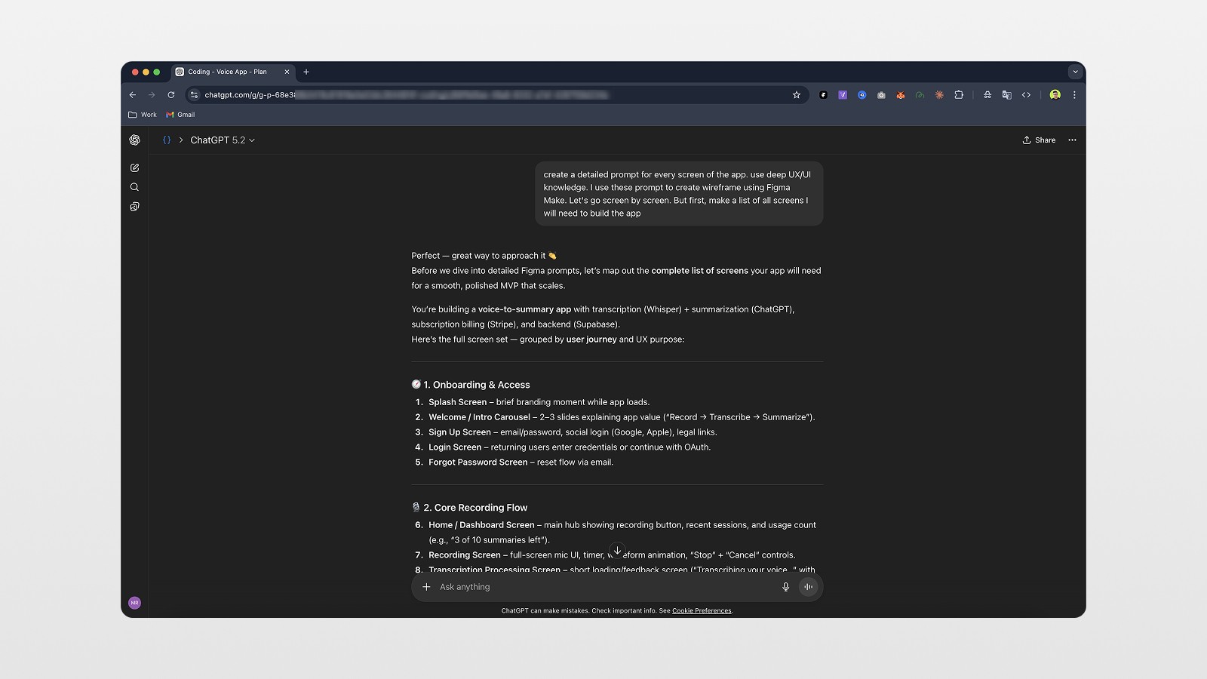Click the "1. Onboarding & Access" heading
Viewport: 1207px width, 679px height.
[471, 385]
